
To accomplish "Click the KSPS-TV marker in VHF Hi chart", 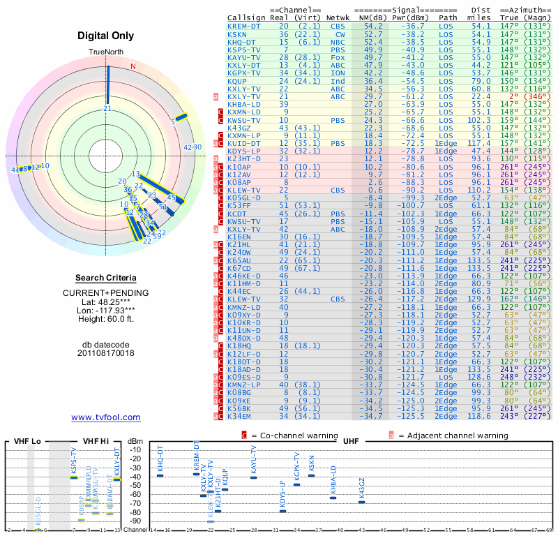I will [74, 477].
